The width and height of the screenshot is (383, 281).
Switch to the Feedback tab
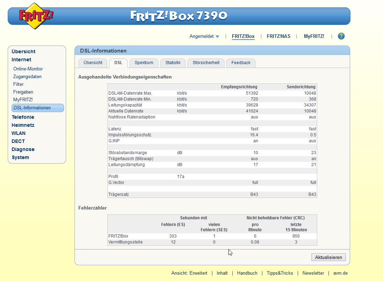click(241, 63)
